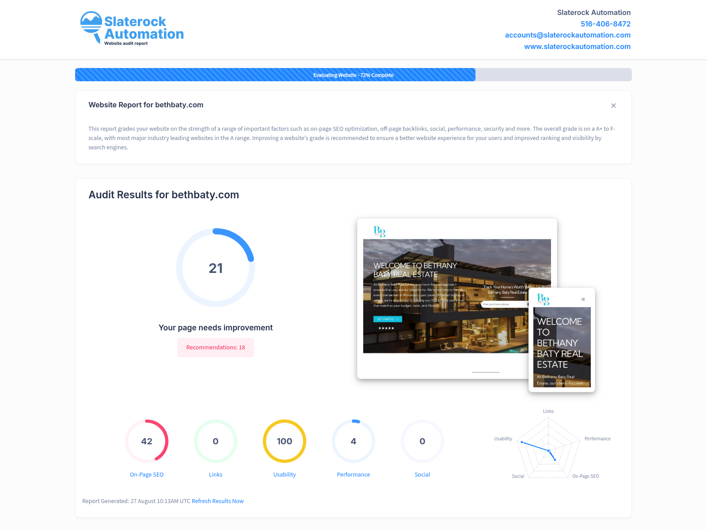Screen dimensions: 707x530
Task: Open the accounts@slaterockautomation.com email link
Action: pyautogui.click(x=567, y=35)
